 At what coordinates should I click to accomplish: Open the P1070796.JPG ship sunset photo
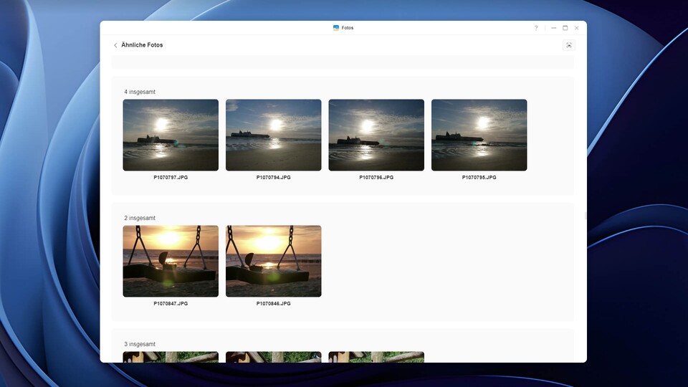[376, 135]
